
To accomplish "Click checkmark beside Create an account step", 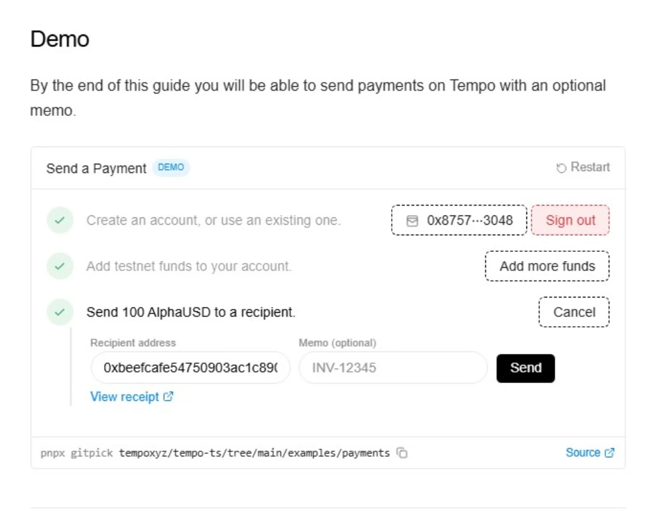I will [60, 221].
